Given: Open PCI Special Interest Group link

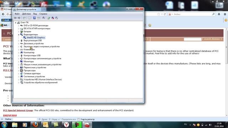Looking at the screenshot, I should pos(18,111).
